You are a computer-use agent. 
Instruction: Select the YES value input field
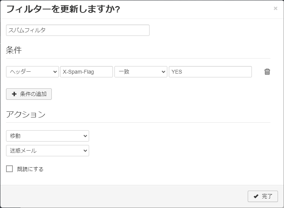(210, 72)
